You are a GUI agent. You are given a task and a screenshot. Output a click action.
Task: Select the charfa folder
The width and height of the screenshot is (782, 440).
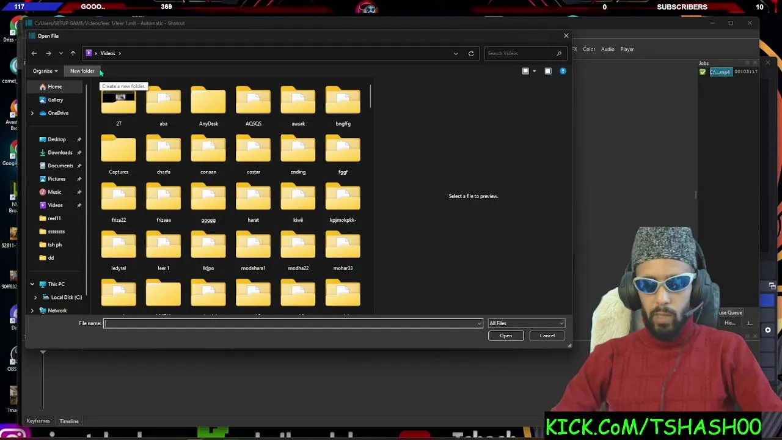pos(163,155)
